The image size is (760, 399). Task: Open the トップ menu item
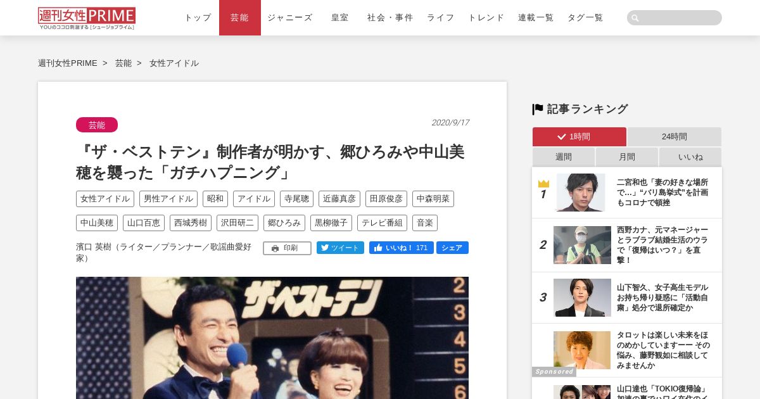tap(198, 18)
